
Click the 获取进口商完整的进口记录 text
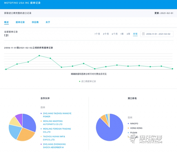click(18, 13)
